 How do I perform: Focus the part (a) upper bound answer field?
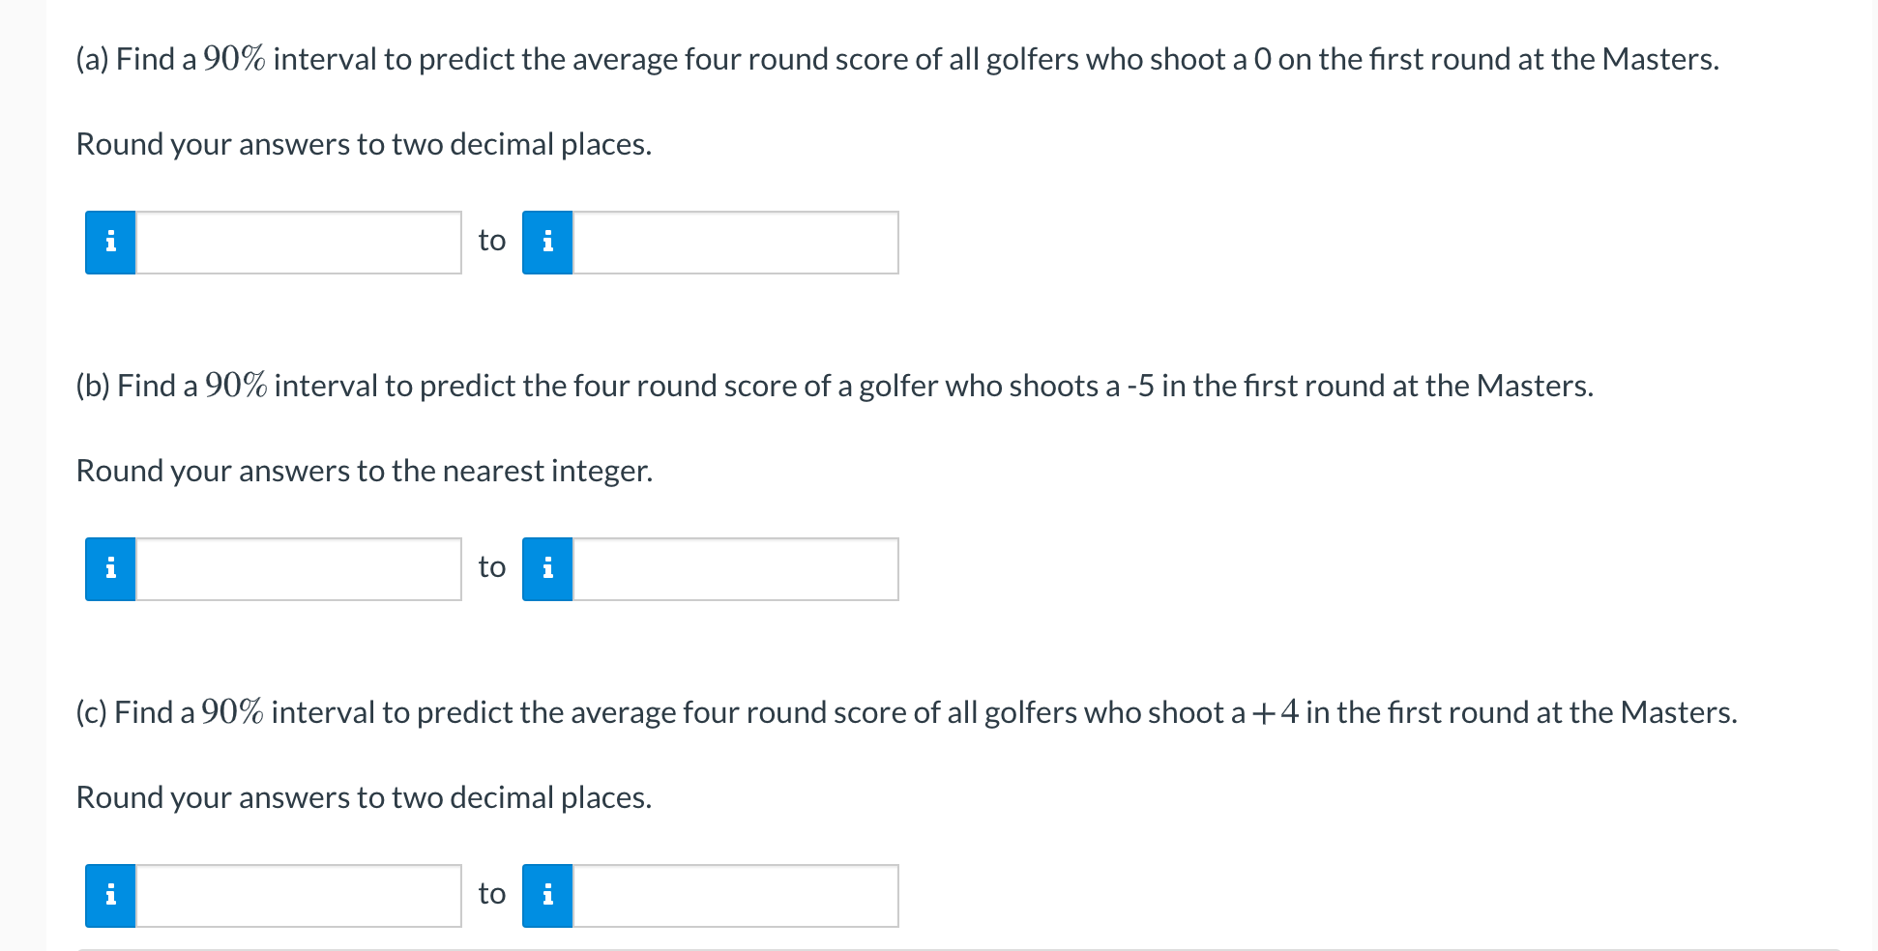point(736,243)
